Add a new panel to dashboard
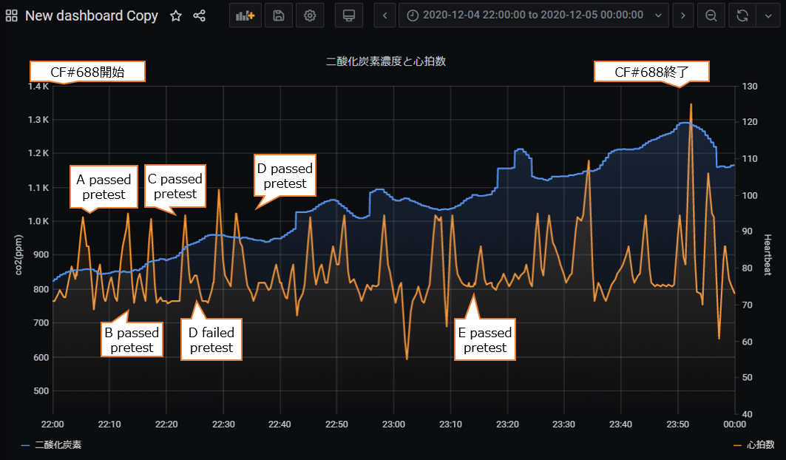Screen dimensions: 786x460 click(x=245, y=16)
